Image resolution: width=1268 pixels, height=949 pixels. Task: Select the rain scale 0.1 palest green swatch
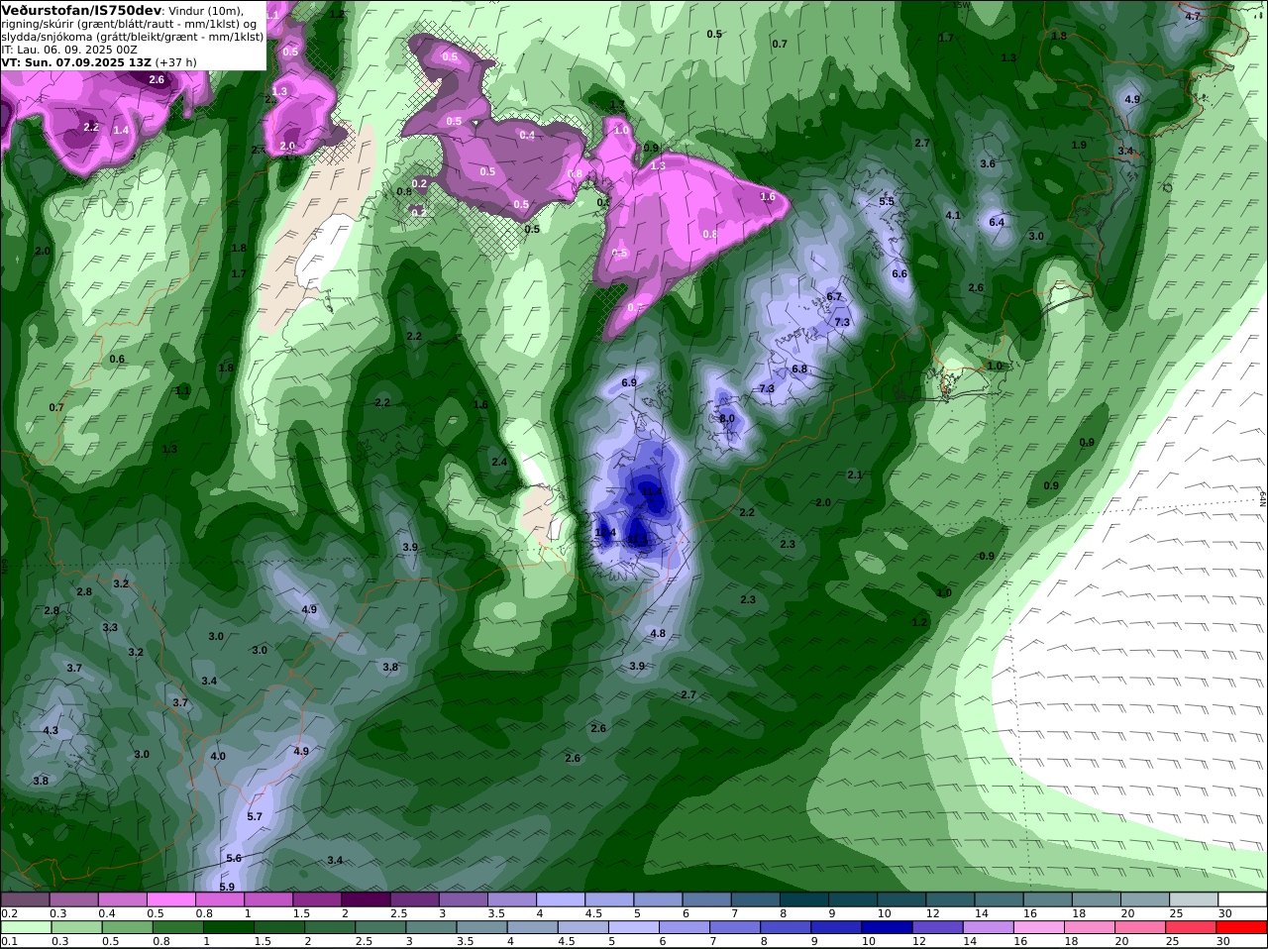(x=25, y=928)
